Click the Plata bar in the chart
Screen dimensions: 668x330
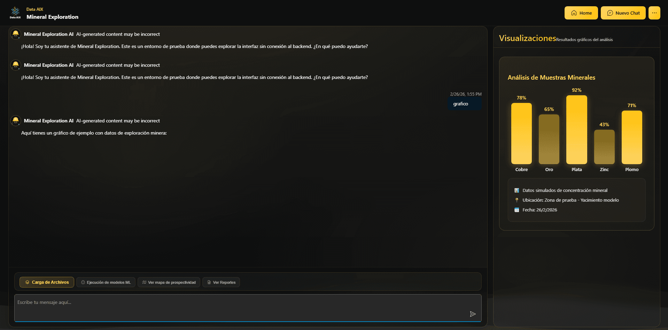[x=576, y=130]
